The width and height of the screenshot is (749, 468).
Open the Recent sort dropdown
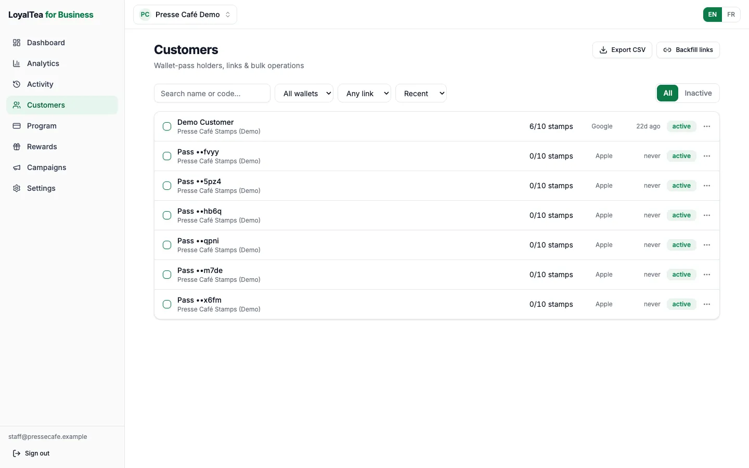tap(421, 93)
